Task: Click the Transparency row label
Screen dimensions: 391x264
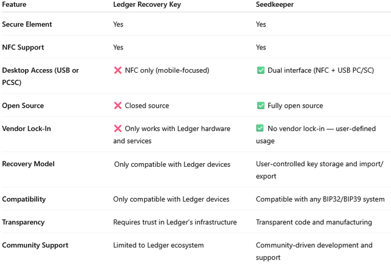Action: (23, 222)
